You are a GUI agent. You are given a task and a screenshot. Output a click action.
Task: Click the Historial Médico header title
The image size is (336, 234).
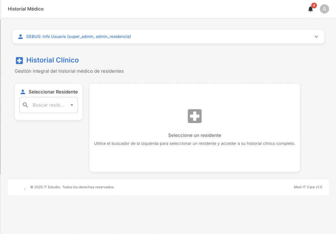click(x=26, y=9)
